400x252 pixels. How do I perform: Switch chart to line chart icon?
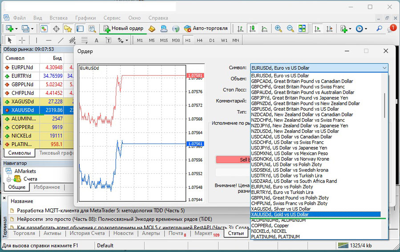click(x=265, y=28)
